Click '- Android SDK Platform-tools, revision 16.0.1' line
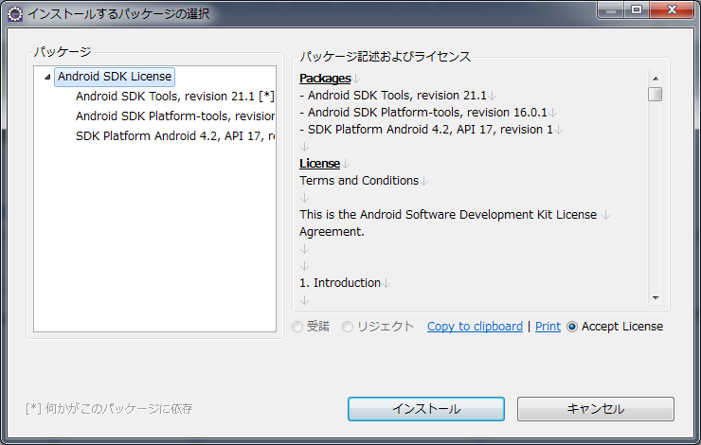The height and width of the screenshot is (445, 701). point(423,112)
